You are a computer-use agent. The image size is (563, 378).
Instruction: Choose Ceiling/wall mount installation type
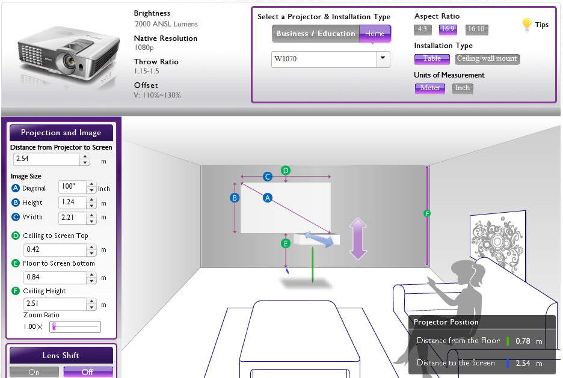(x=487, y=59)
